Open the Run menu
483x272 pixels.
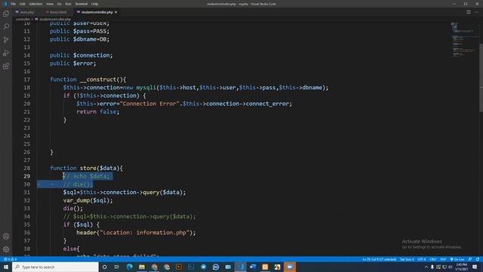[68, 4]
